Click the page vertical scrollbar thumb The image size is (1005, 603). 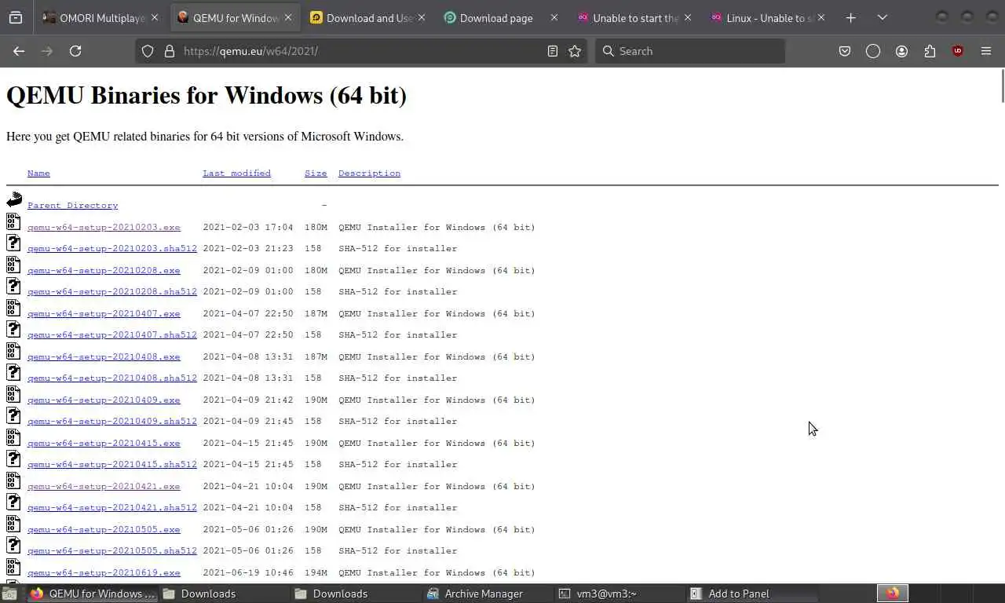1002,86
